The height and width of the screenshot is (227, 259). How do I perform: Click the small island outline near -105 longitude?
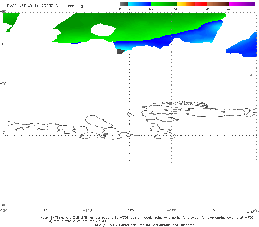click(x=130, y=114)
